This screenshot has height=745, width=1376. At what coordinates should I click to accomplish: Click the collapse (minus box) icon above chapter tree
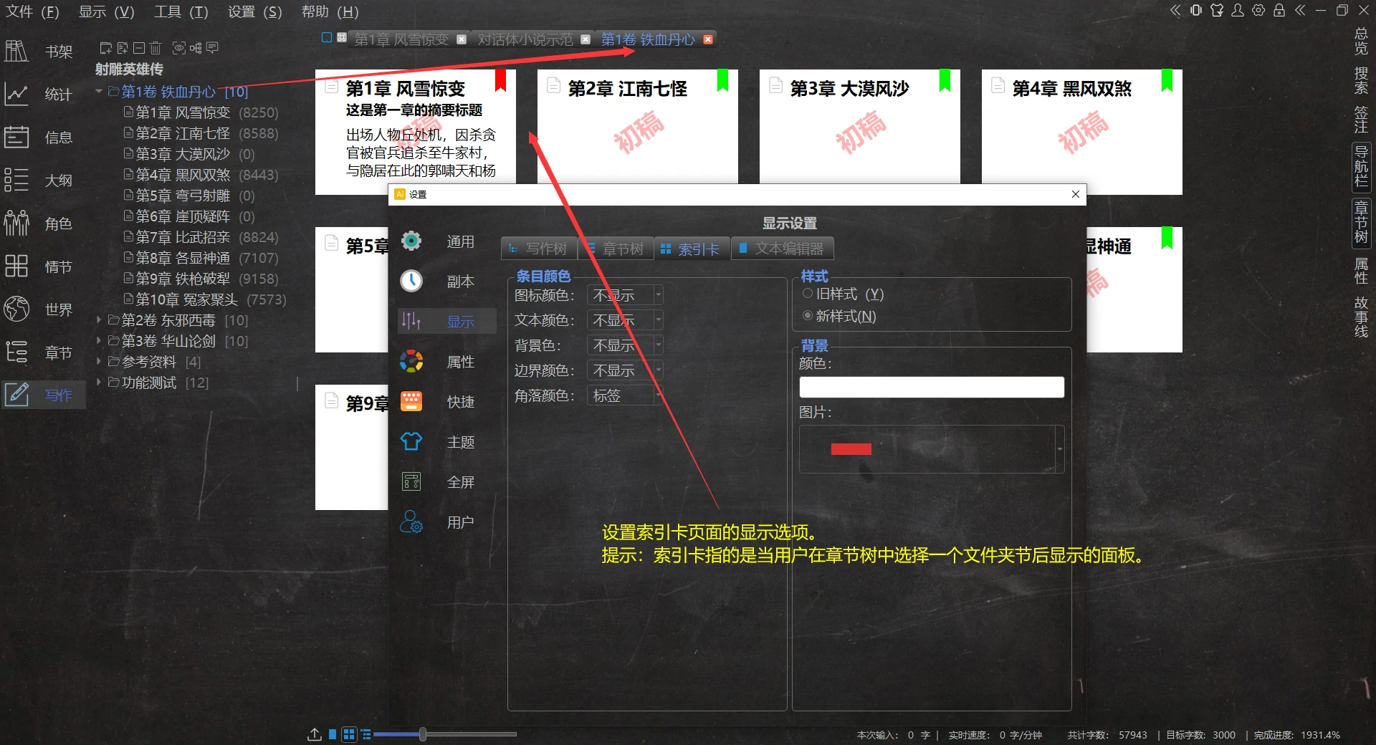139,48
